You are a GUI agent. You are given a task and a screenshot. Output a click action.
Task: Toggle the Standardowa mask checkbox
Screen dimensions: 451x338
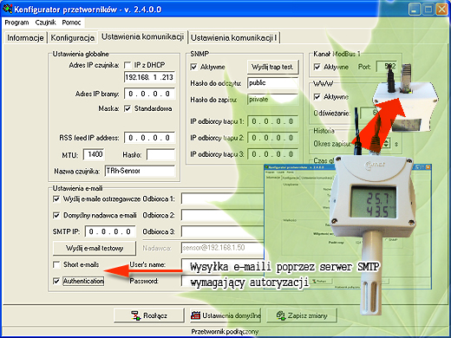click(127, 108)
